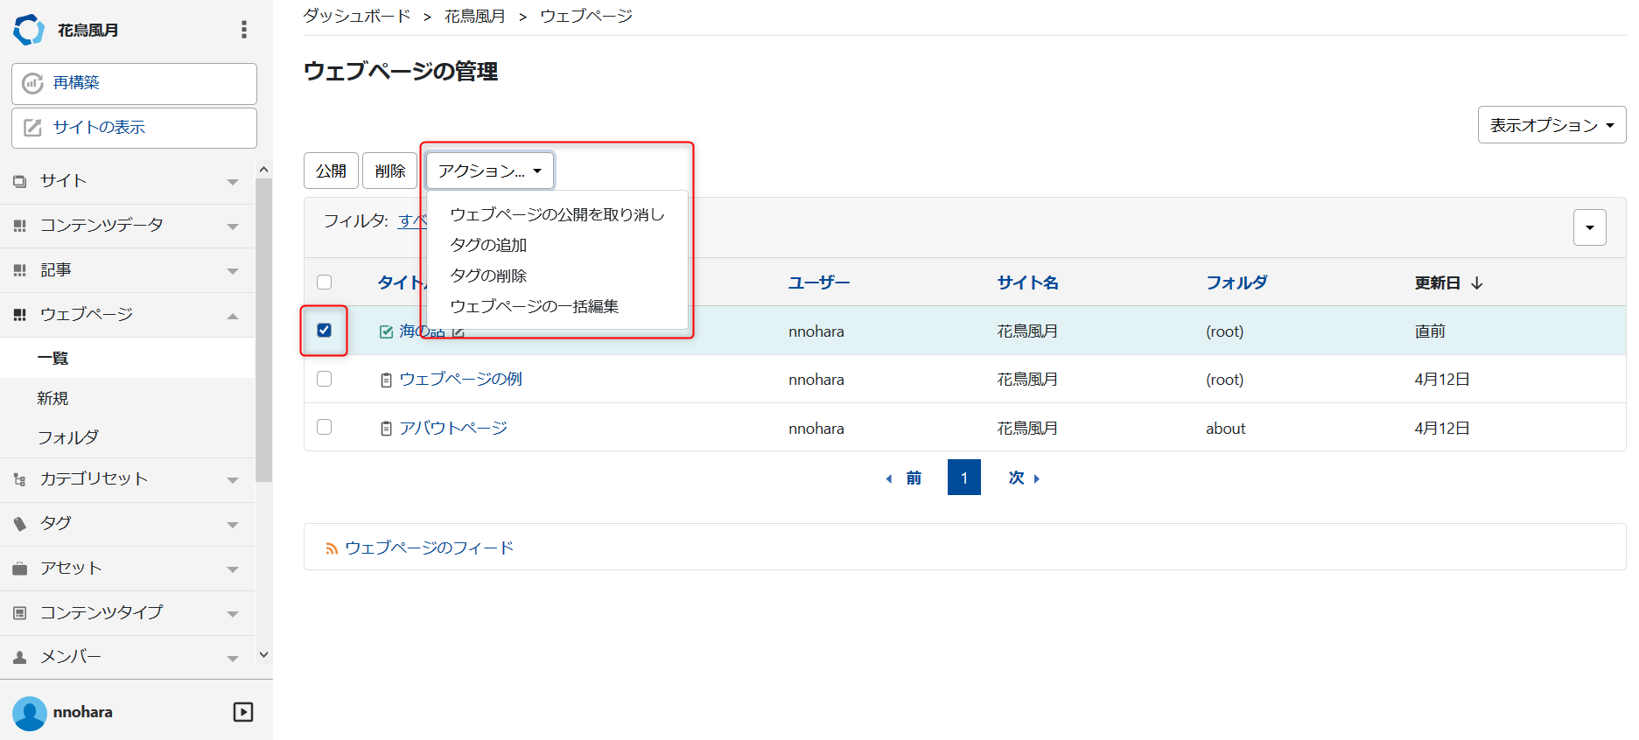The height and width of the screenshot is (740, 1639).
Task: Expand the コンテンツタイプ section
Action: coord(233,614)
